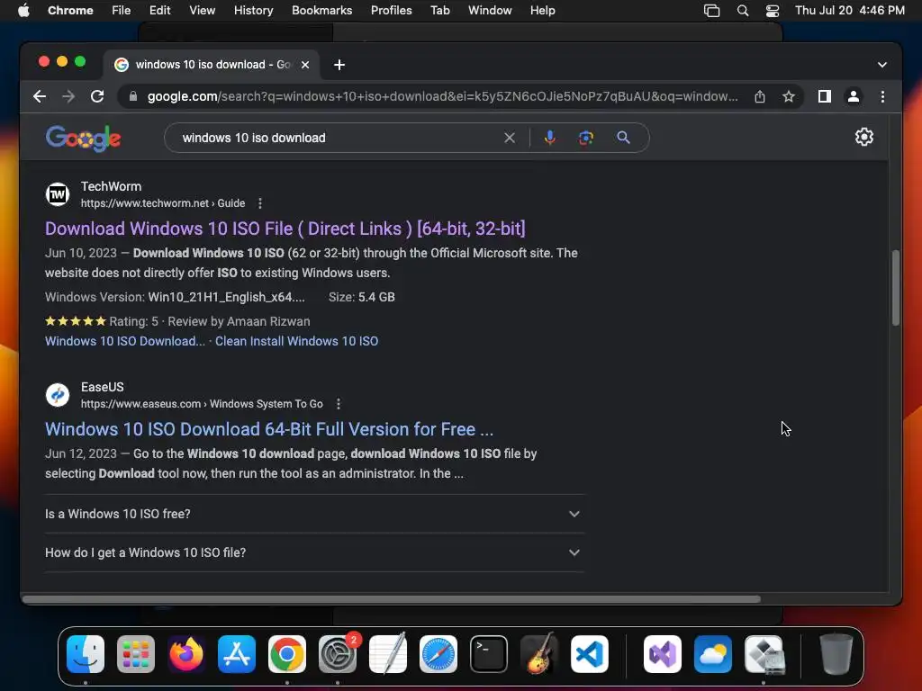Open the Window menu
This screenshot has width=922, height=691.
click(490, 11)
